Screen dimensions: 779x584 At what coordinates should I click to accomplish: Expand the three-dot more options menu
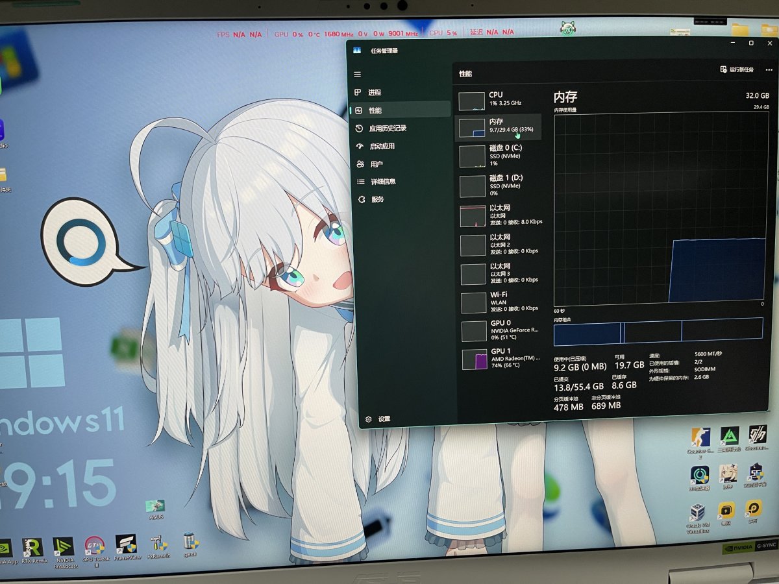(x=769, y=69)
